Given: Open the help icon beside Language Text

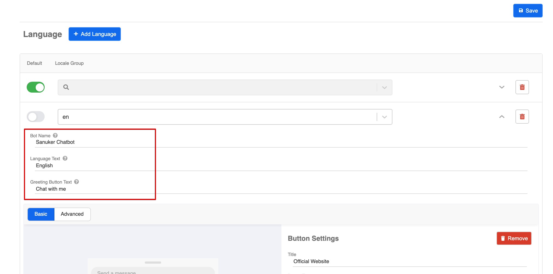Looking at the screenshot, I should coord(65,158).
